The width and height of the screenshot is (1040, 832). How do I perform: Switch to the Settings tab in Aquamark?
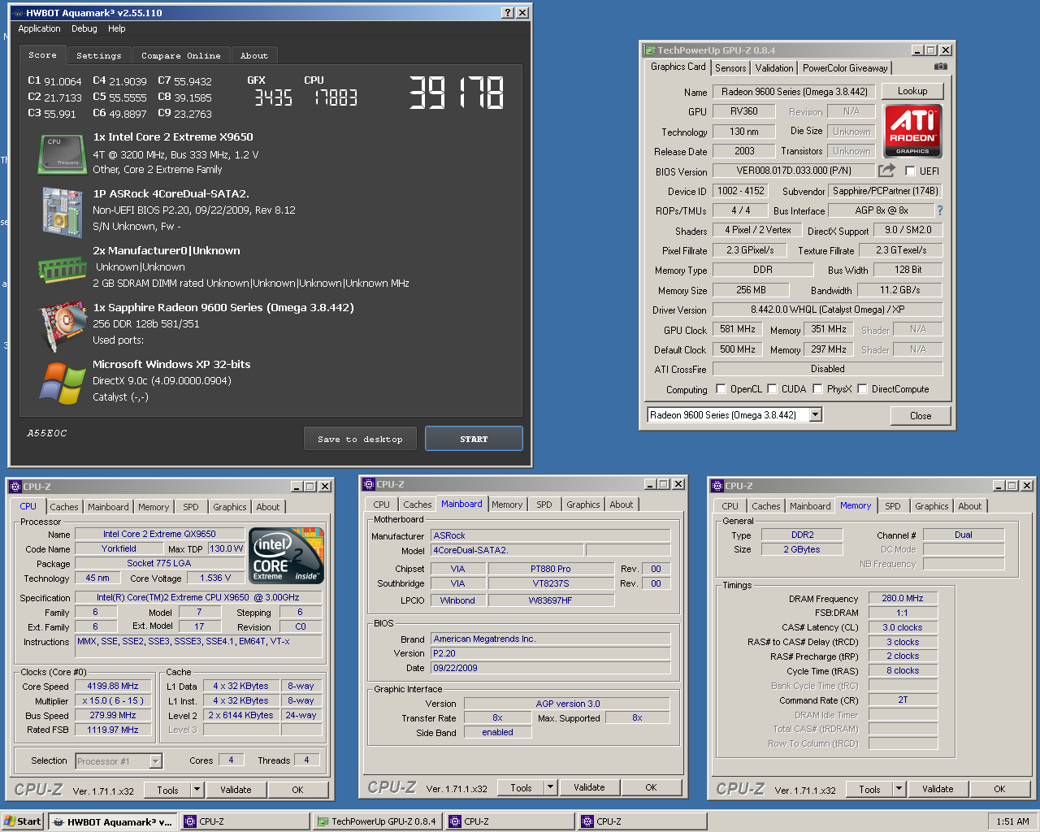pyautogui.click(x=99, y=55)
